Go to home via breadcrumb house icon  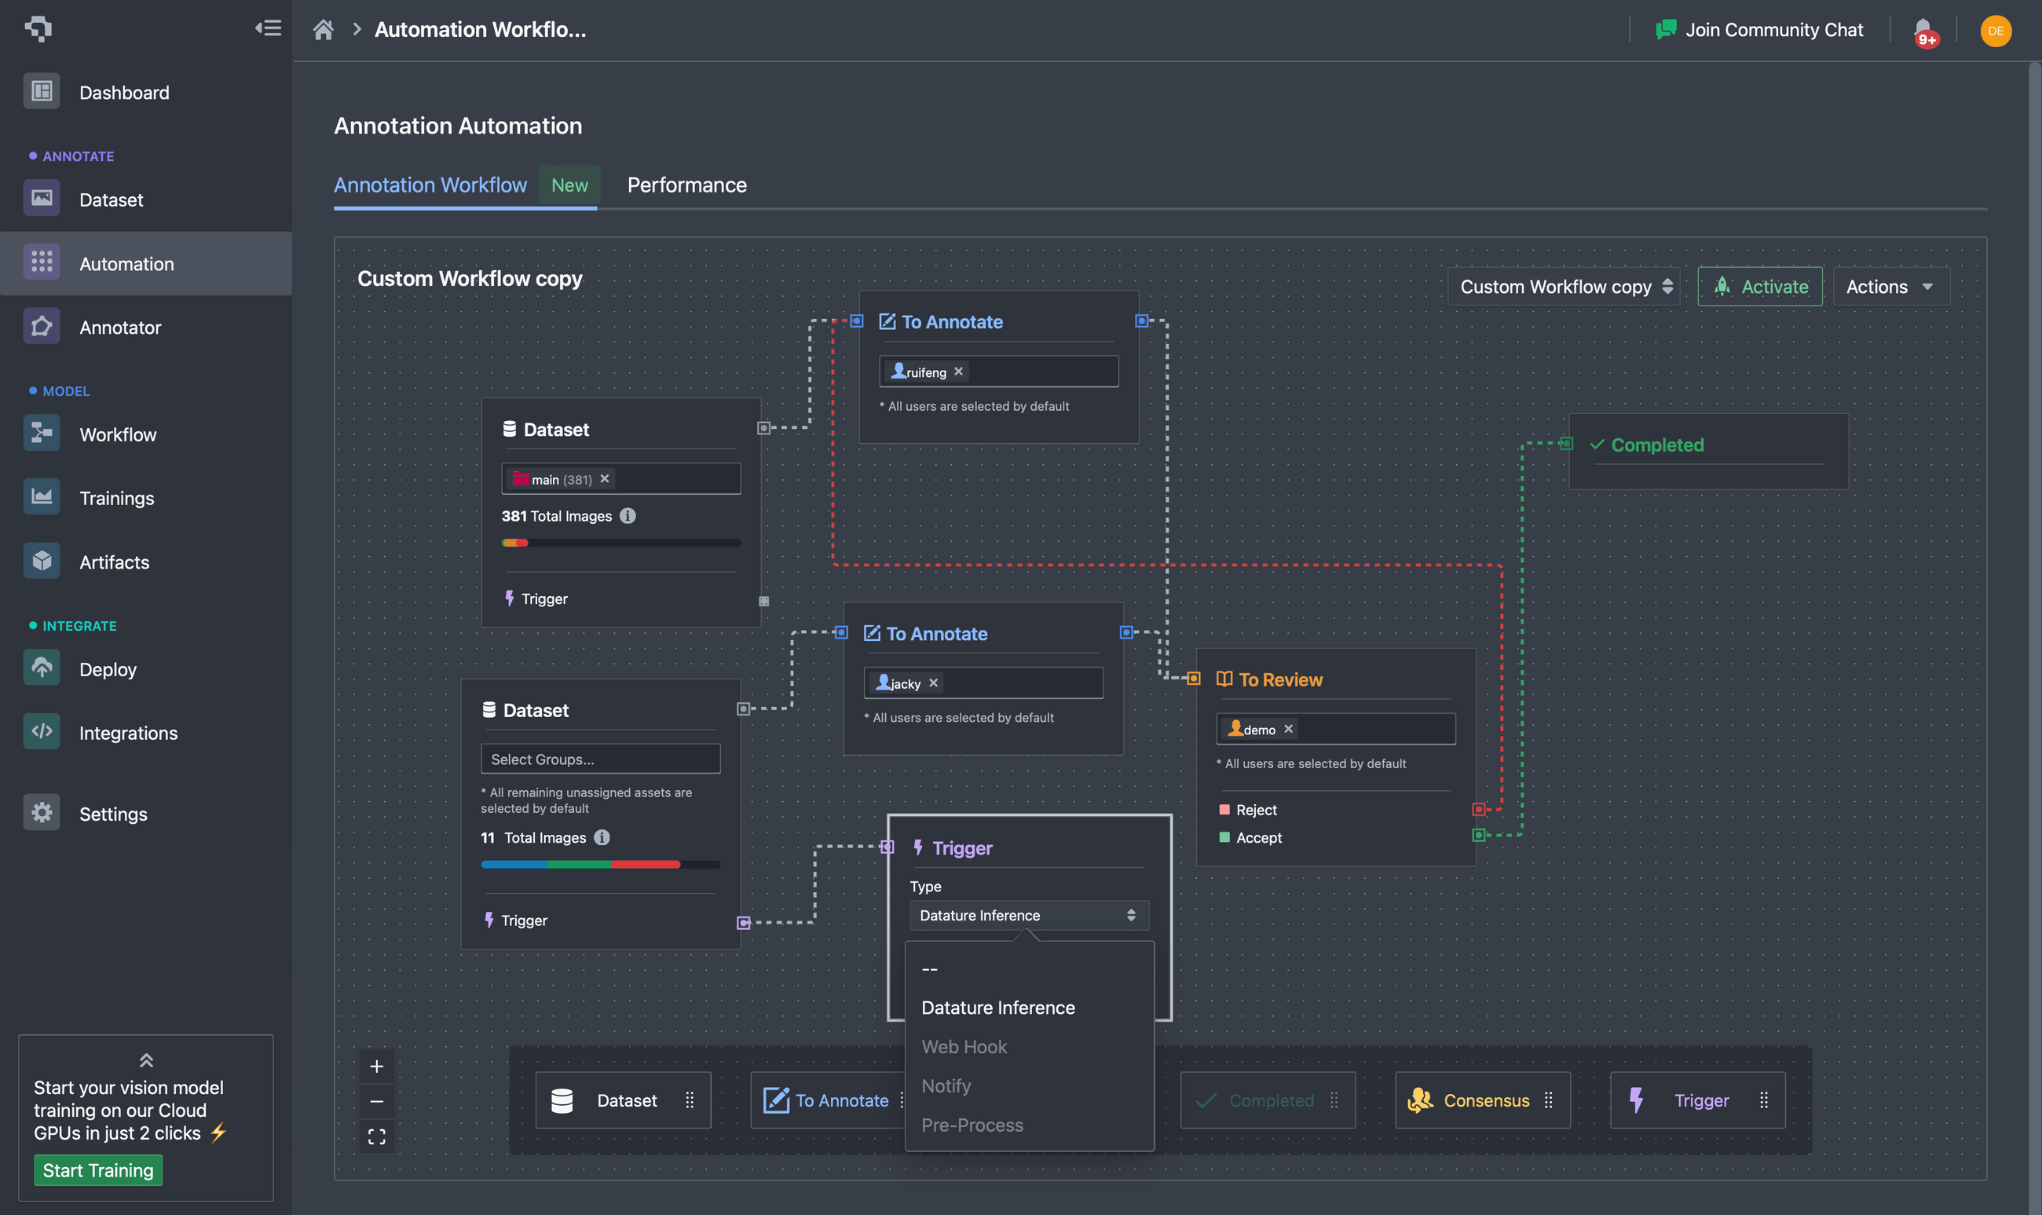click(x=324, y=31)
